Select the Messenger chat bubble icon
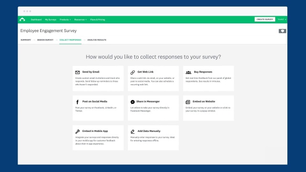 (132, 102)
